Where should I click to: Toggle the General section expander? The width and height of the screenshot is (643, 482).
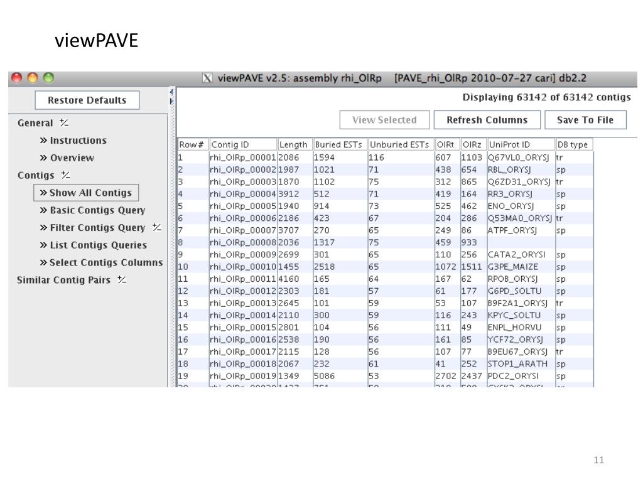(x=64, y=122)
